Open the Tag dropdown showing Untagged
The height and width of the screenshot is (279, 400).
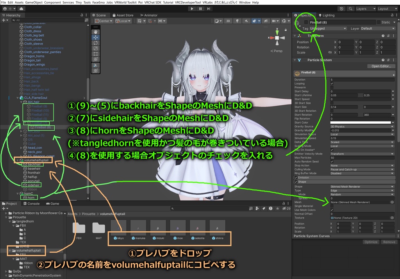pos(328,28)
